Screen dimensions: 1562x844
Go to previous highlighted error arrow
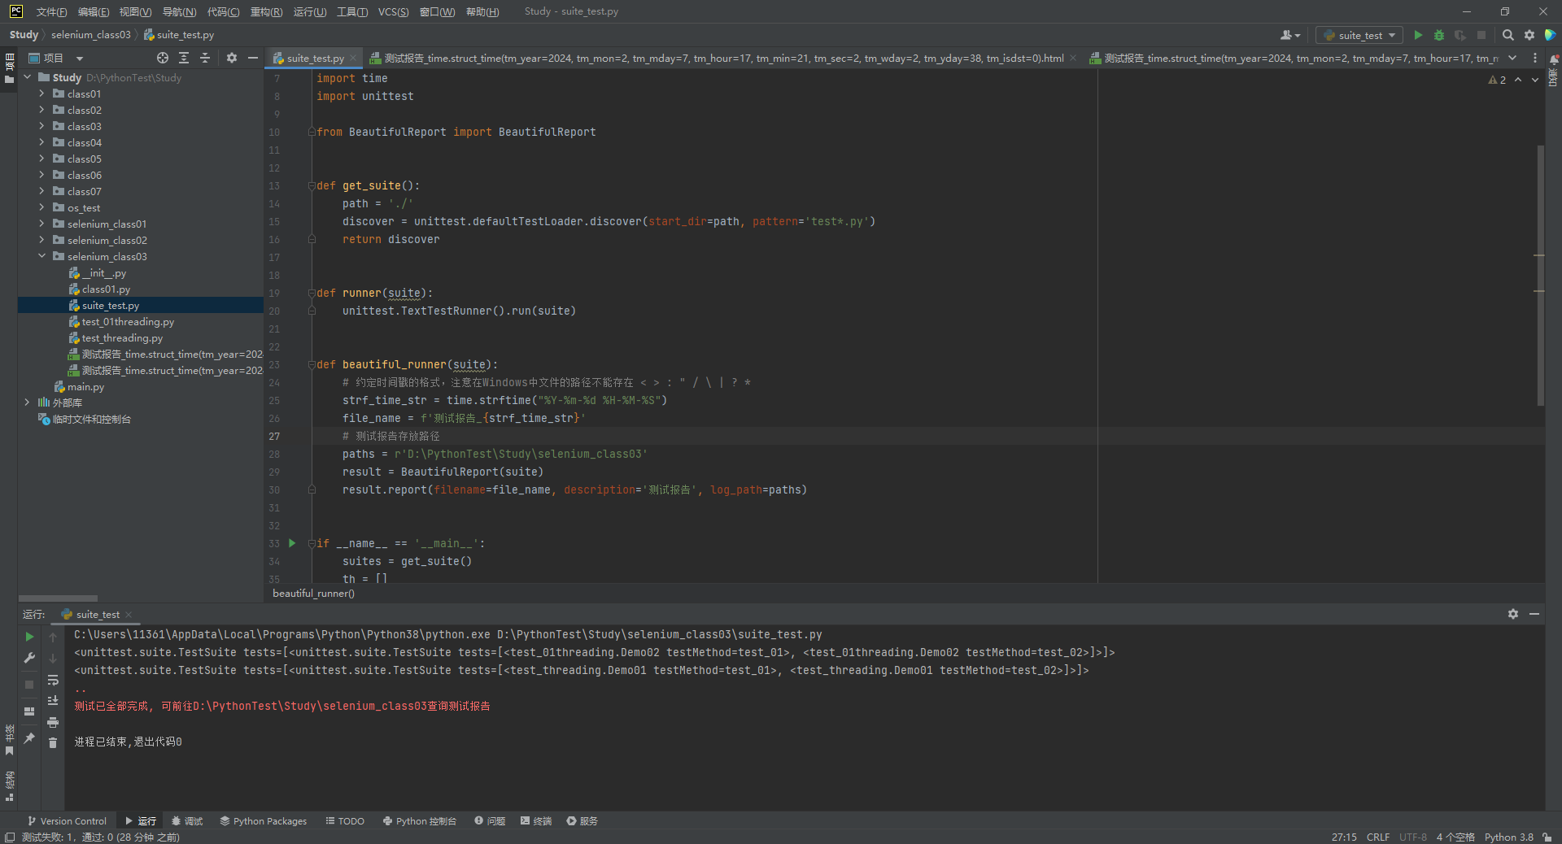point(1518,80)
